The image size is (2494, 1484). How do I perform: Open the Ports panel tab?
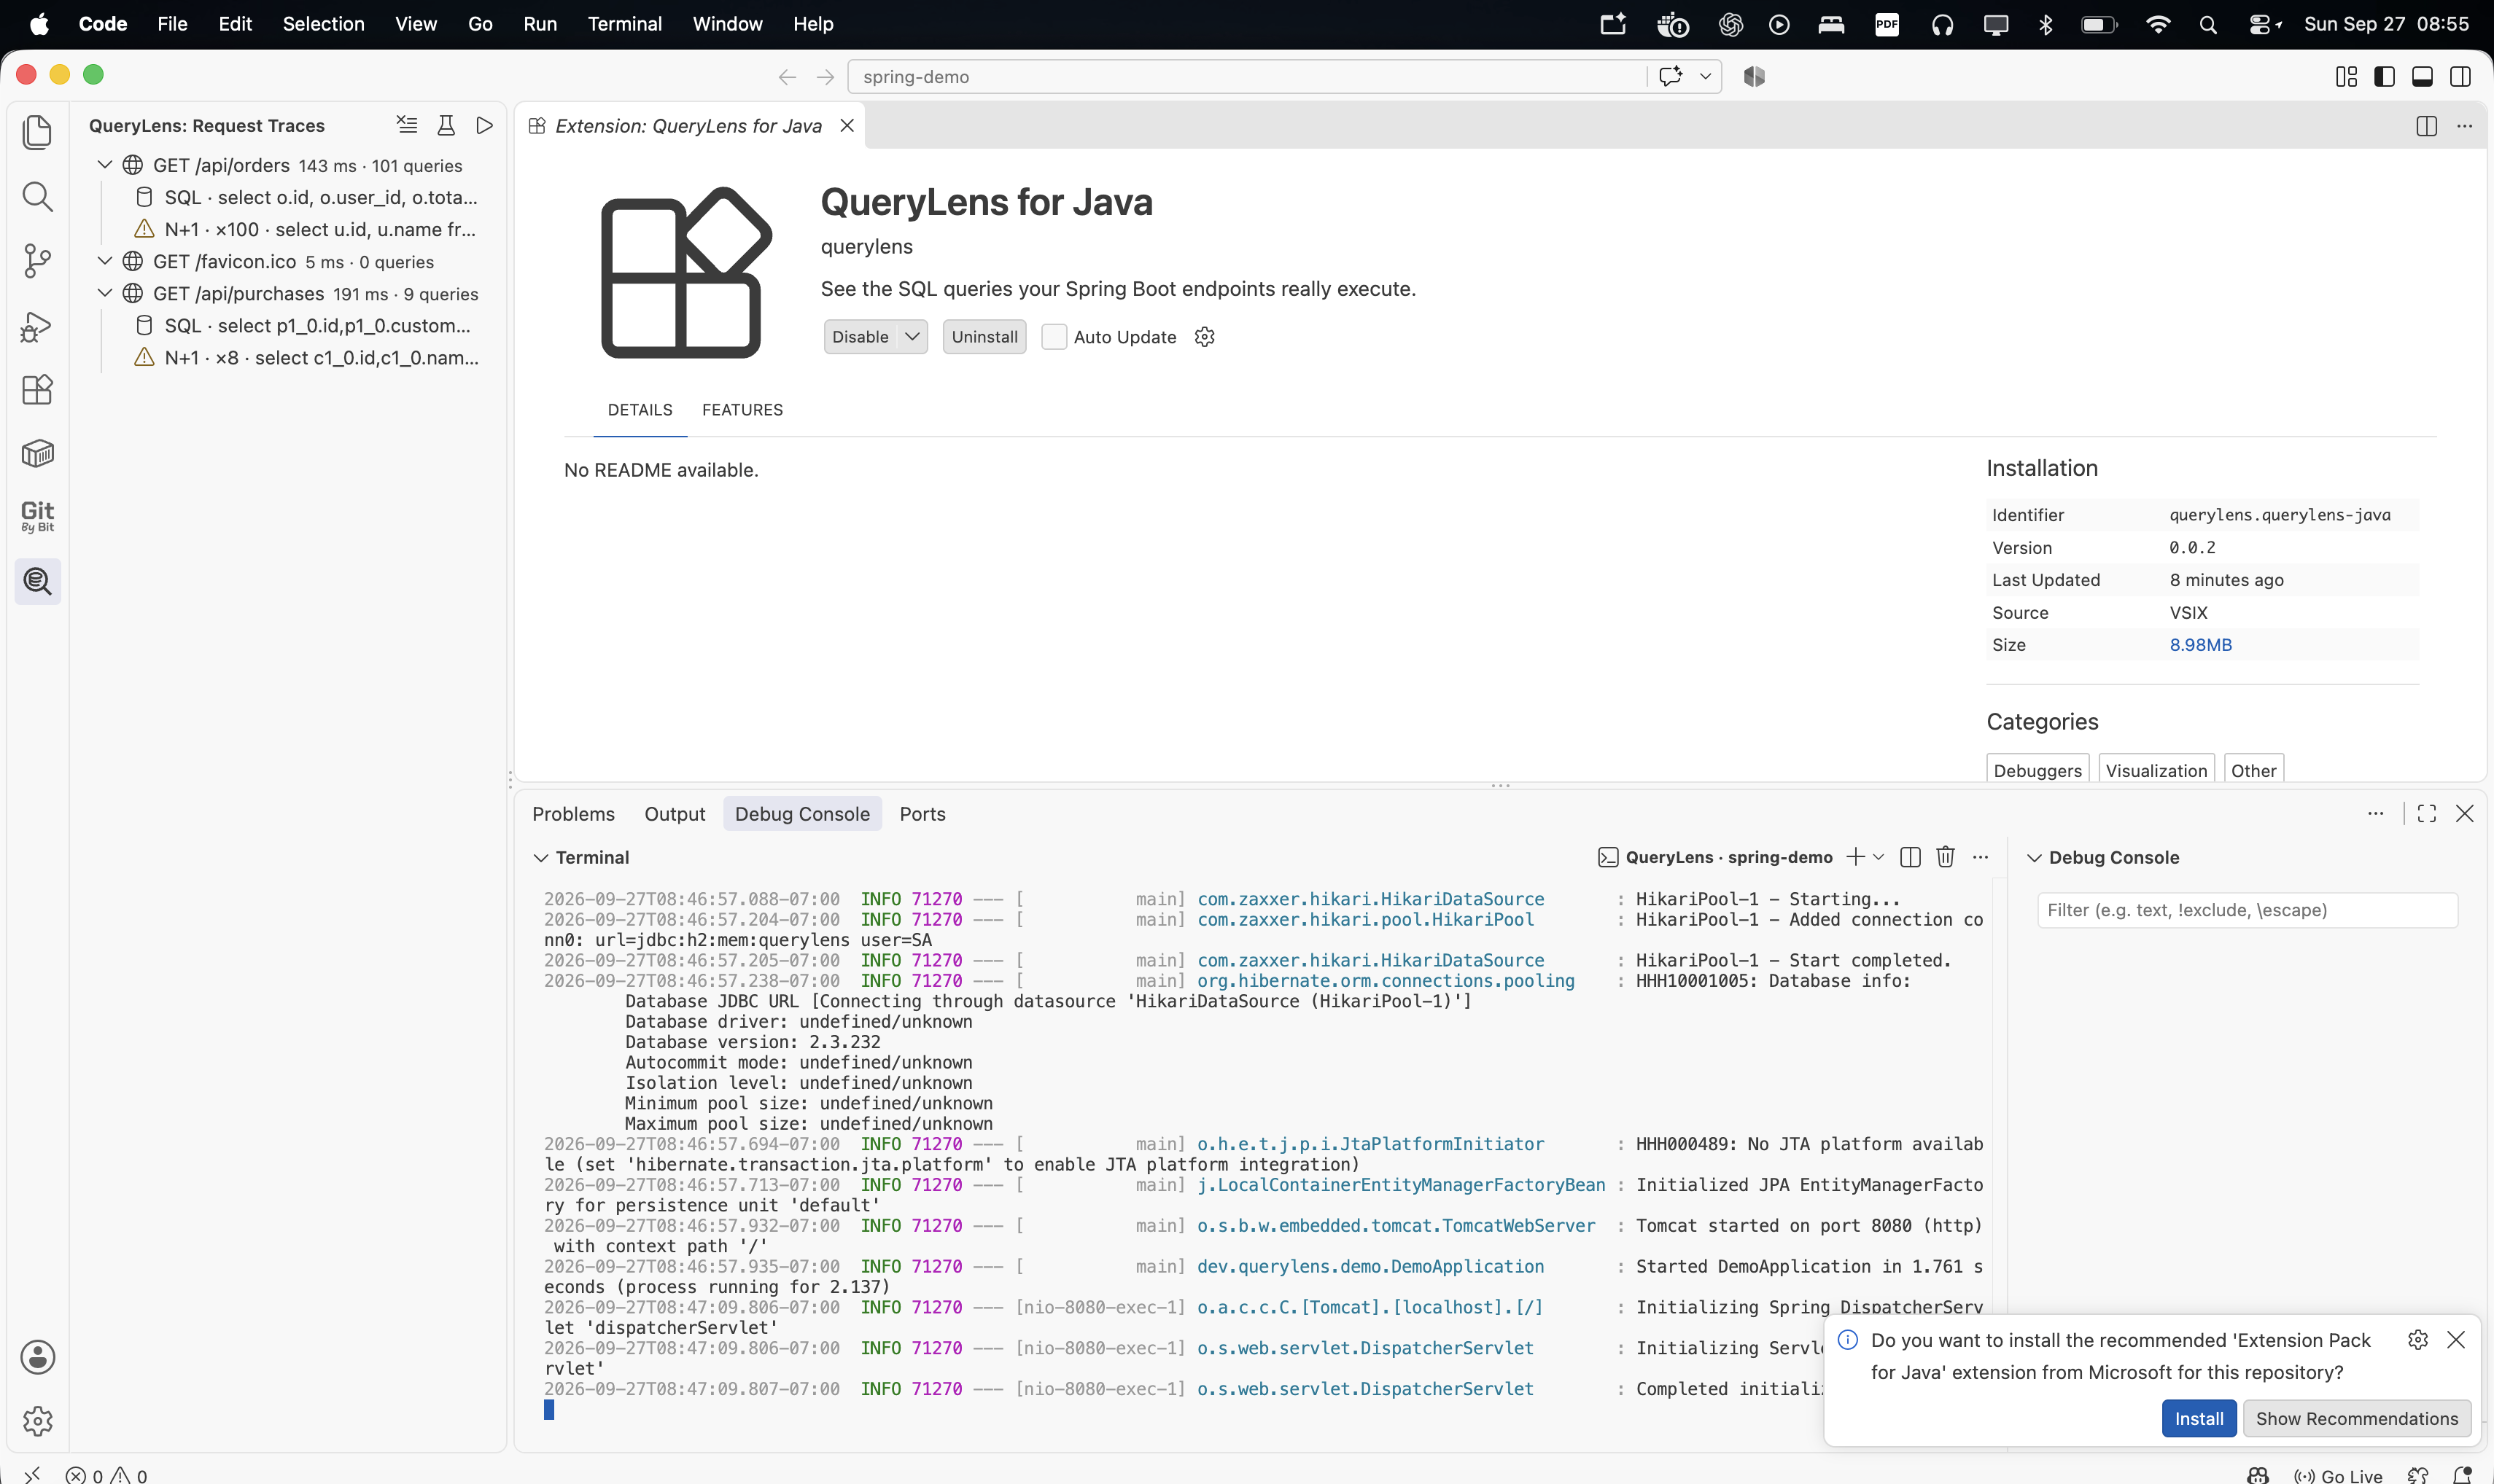pyautogui.click(x=922, y=814)
